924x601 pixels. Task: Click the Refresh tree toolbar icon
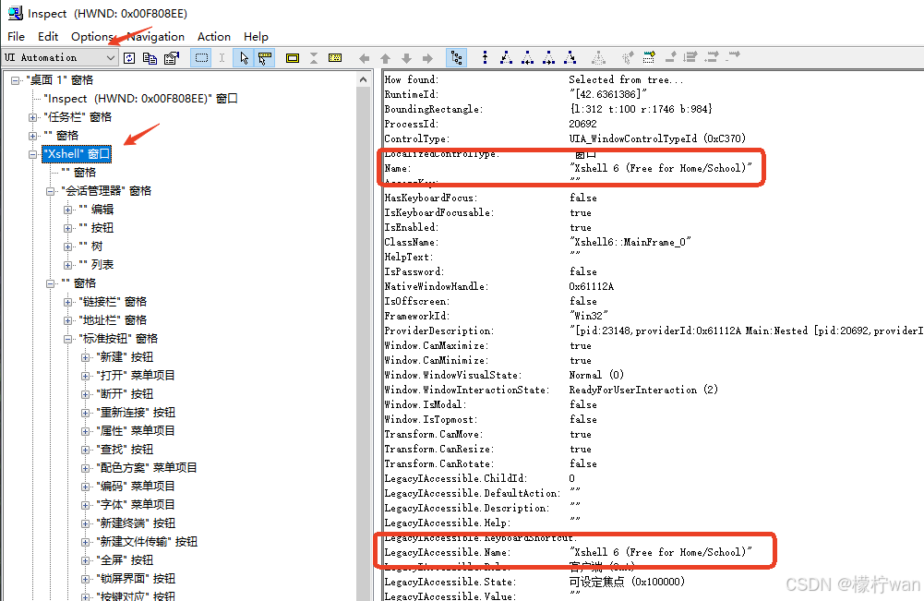click(x=130, y=57)
